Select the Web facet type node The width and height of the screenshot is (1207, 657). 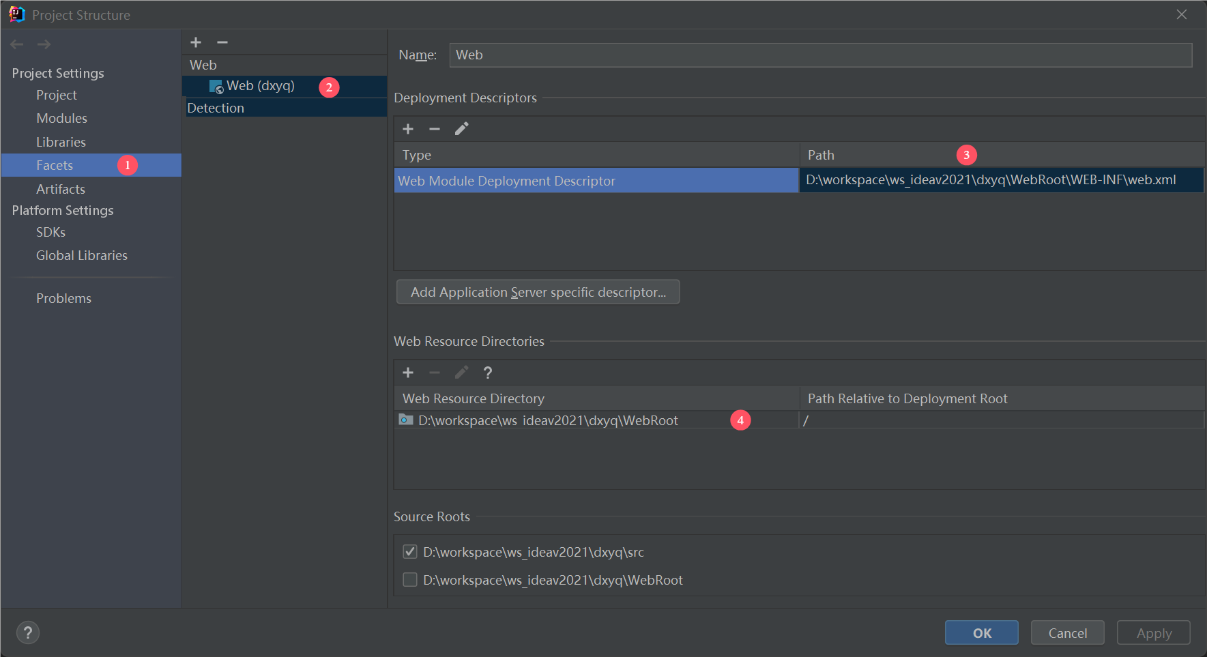(x=203, y=65)
